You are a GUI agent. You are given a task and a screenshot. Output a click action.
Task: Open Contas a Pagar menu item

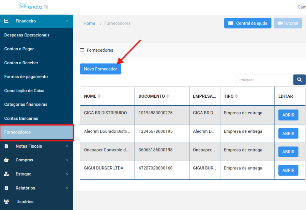pyautogui.click(x=19, y=49)
